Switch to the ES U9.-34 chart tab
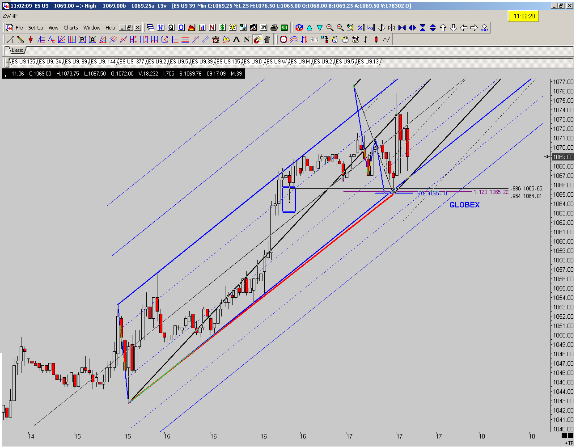Screen dimensions: 576x447 pyautogui.click(x=50, y=62)
